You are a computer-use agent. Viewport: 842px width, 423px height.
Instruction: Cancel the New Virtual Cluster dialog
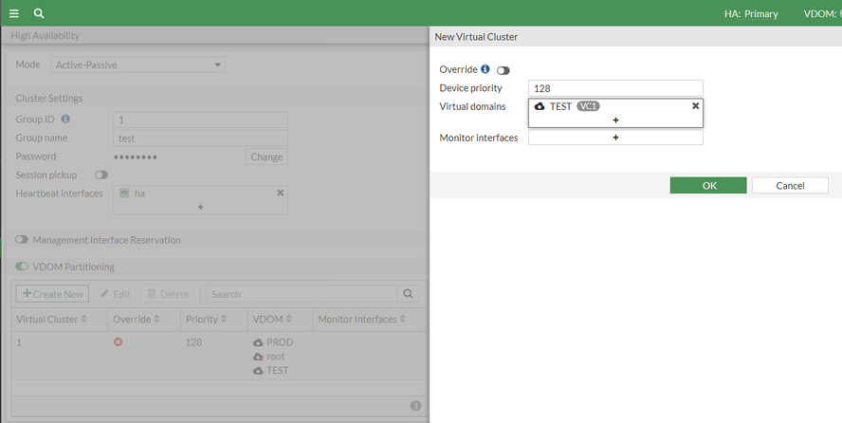(790, 185)
